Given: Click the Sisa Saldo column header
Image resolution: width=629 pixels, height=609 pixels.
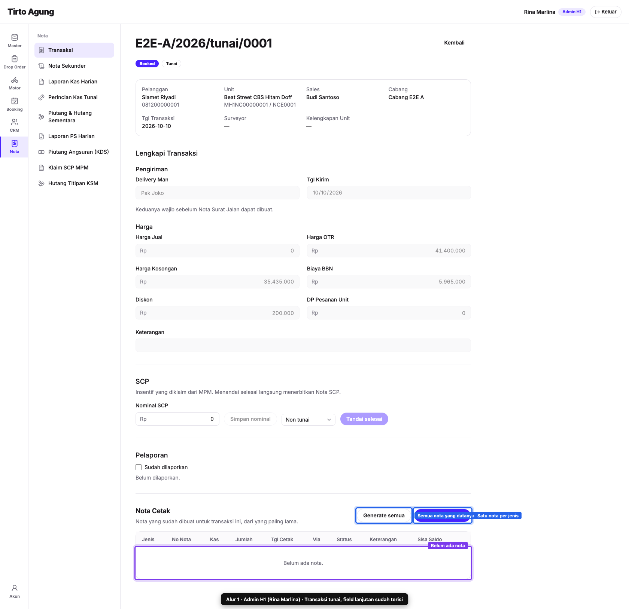Looking at the screenshot, I should [x=429, y=539].
